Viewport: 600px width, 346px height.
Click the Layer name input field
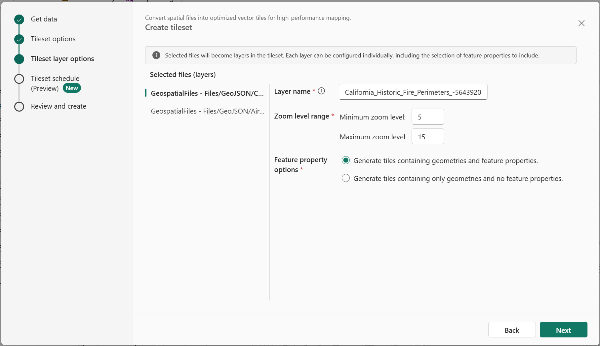pos(413,92)
